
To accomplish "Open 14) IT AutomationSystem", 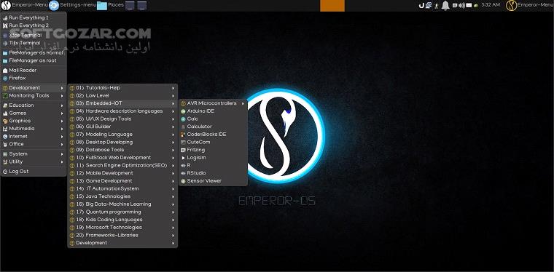I will click(122, 188).
